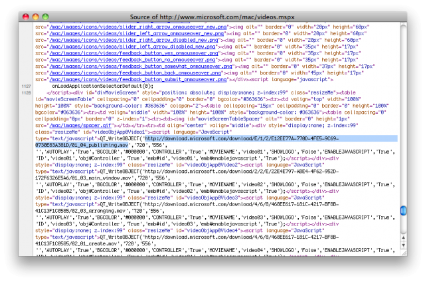Screen dimensions: 425x282
Task: Zoom the source window with green button
Action: tap(45, 17)
